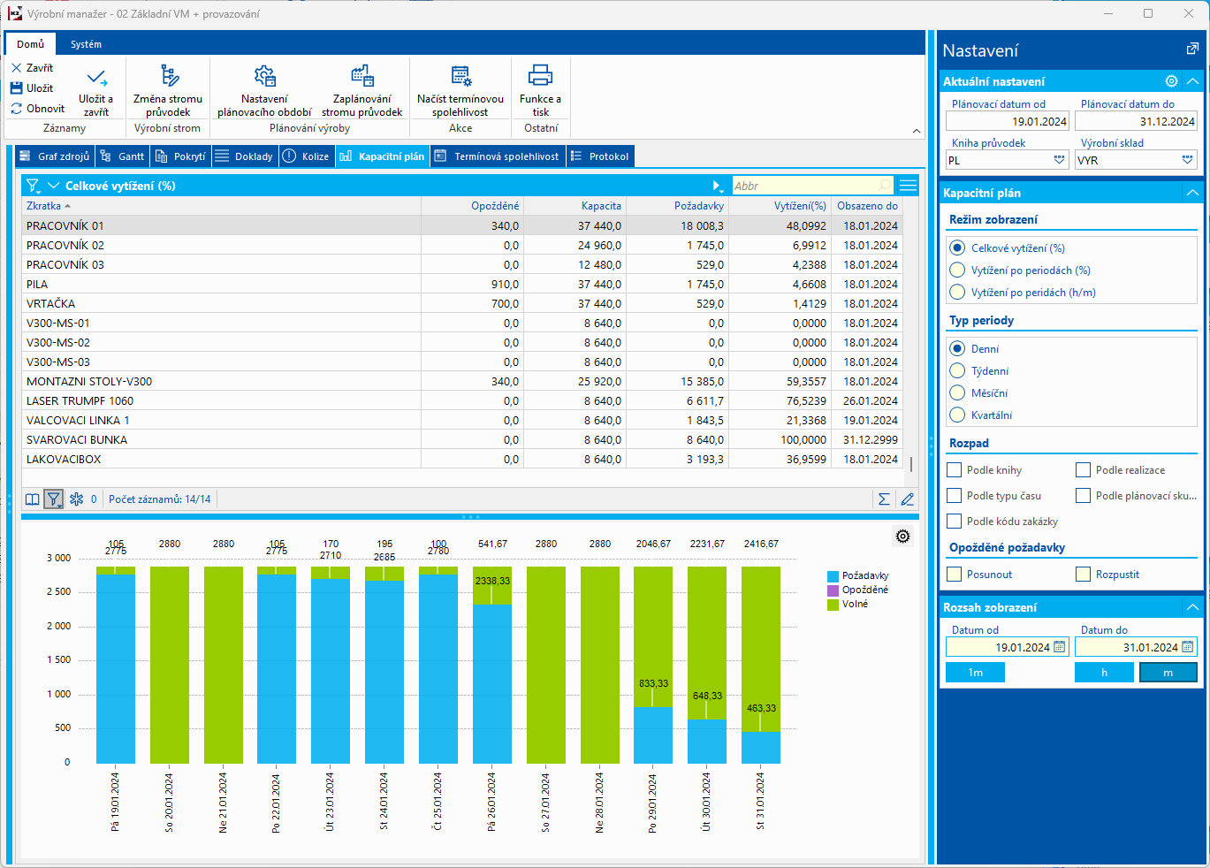Click the Požadavky legend color swatch

[833, 576]
